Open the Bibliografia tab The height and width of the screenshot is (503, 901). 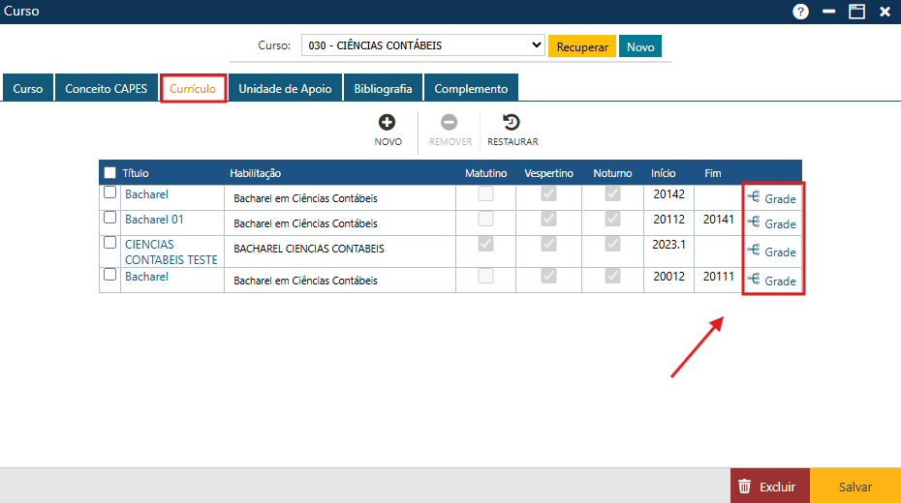coord(383,88)
